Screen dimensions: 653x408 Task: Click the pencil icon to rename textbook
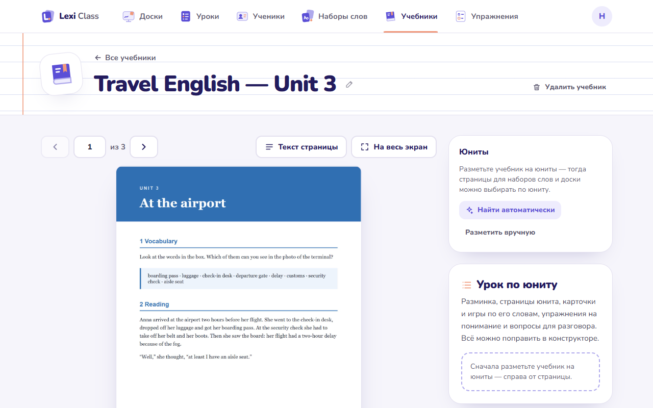pos(349,85)
